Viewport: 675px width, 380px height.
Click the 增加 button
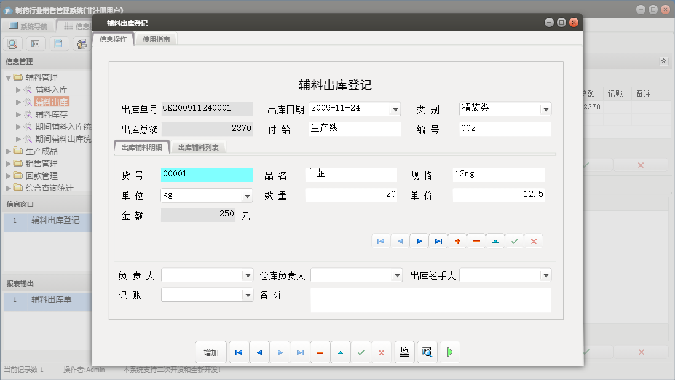point(211,352)
